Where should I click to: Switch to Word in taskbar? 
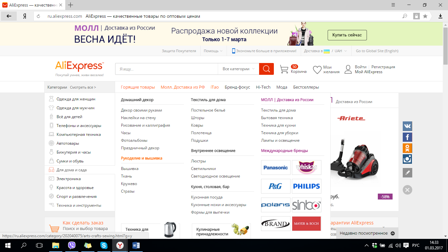pos(136,245)
